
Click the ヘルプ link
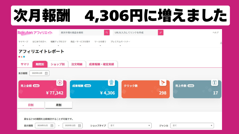[215, 33]
